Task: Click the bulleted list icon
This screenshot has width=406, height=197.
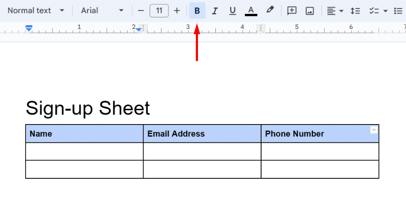Action: pyautogui.click(x=398, y=11)
